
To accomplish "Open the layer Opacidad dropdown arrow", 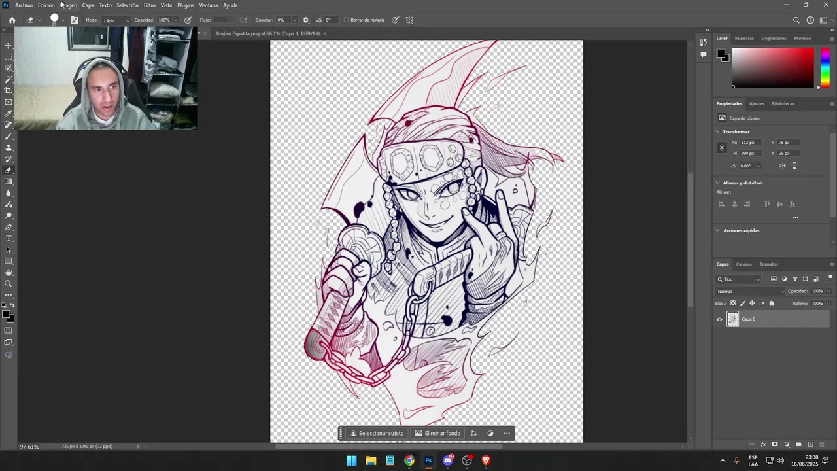I will [828, 291].
